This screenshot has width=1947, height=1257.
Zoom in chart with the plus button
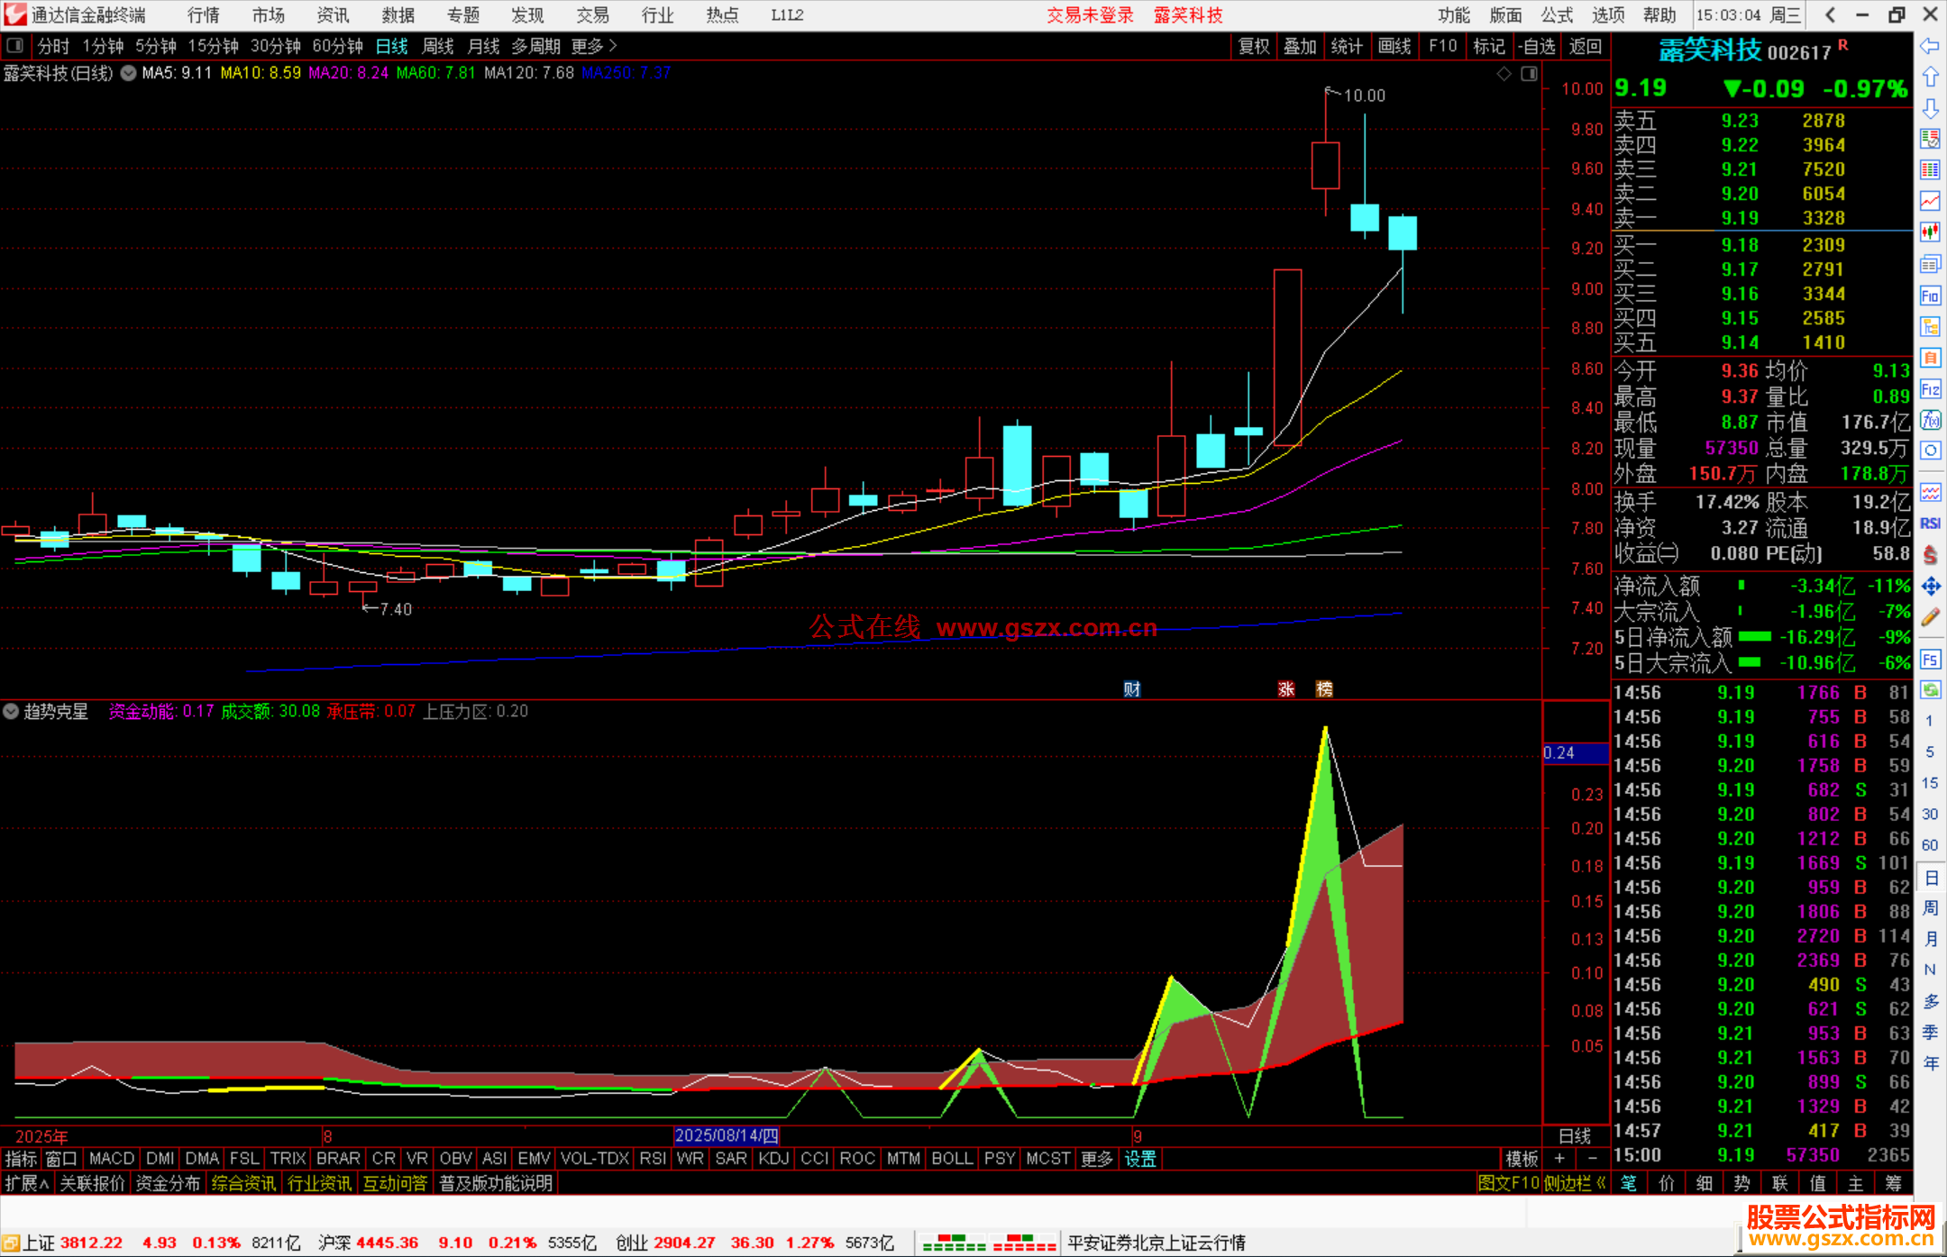coord(1559,1159)
